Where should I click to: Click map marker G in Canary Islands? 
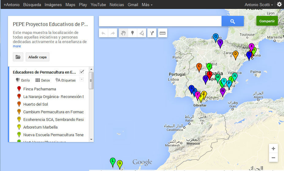119,164
